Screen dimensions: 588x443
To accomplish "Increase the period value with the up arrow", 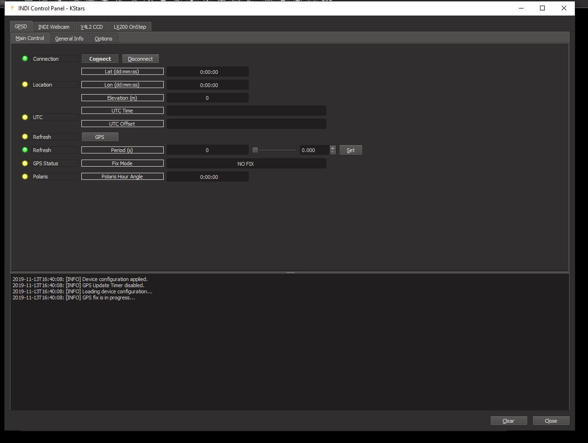I will 333,148.
